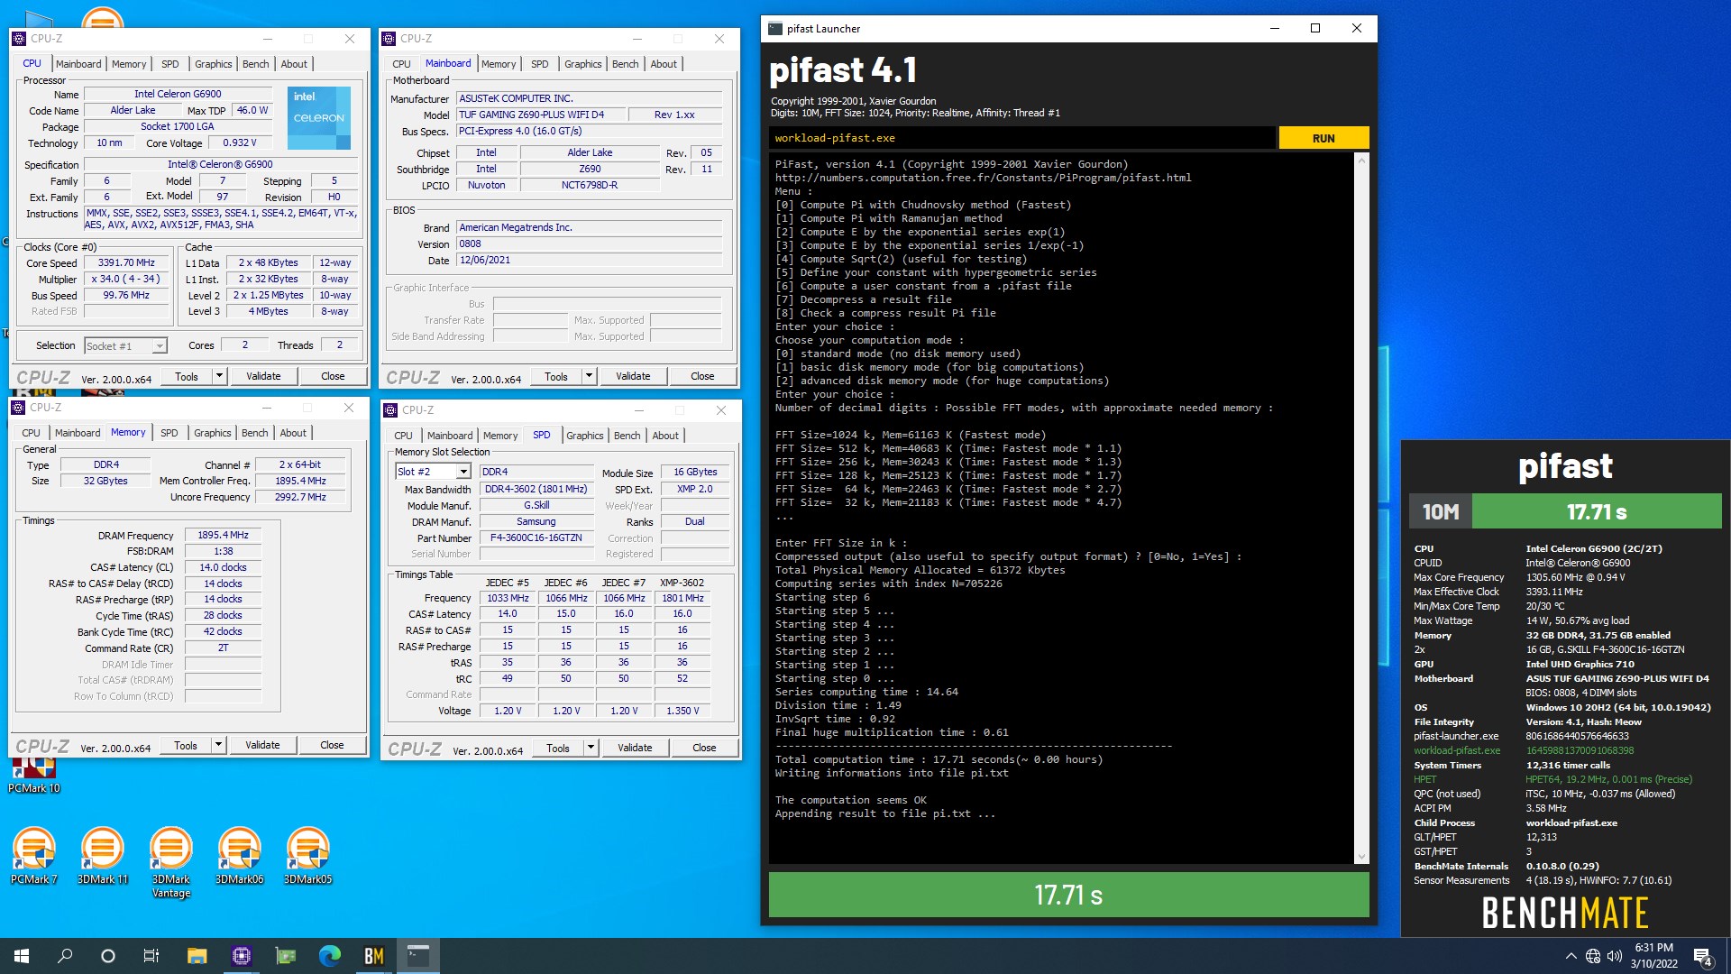Click Intel Celeron logo in CPU-Z CPU window
1731x974 pixels.
318,117
